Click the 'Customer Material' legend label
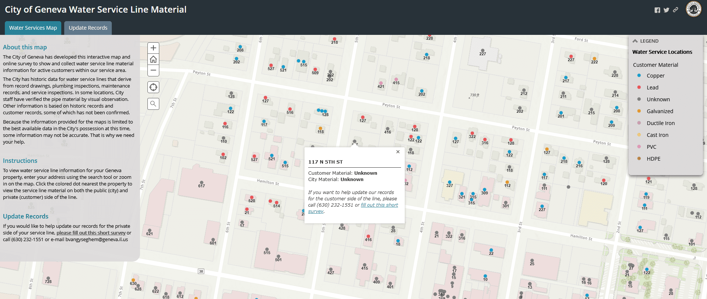Image resolution: width=707 pixels, height=299 pixels. pos(655,65)
